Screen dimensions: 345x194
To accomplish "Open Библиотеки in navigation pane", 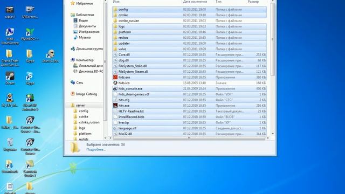I will (82, 15).
